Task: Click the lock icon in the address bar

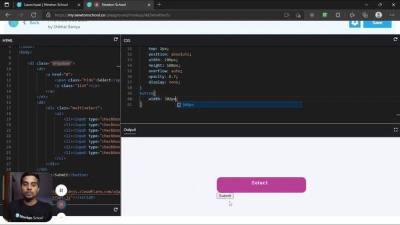Action: [48, 15]
